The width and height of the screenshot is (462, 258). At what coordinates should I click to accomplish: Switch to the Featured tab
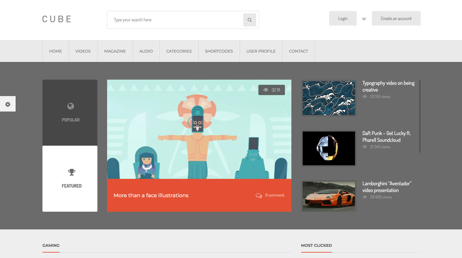pyautogui.click(x=70, y=178)
